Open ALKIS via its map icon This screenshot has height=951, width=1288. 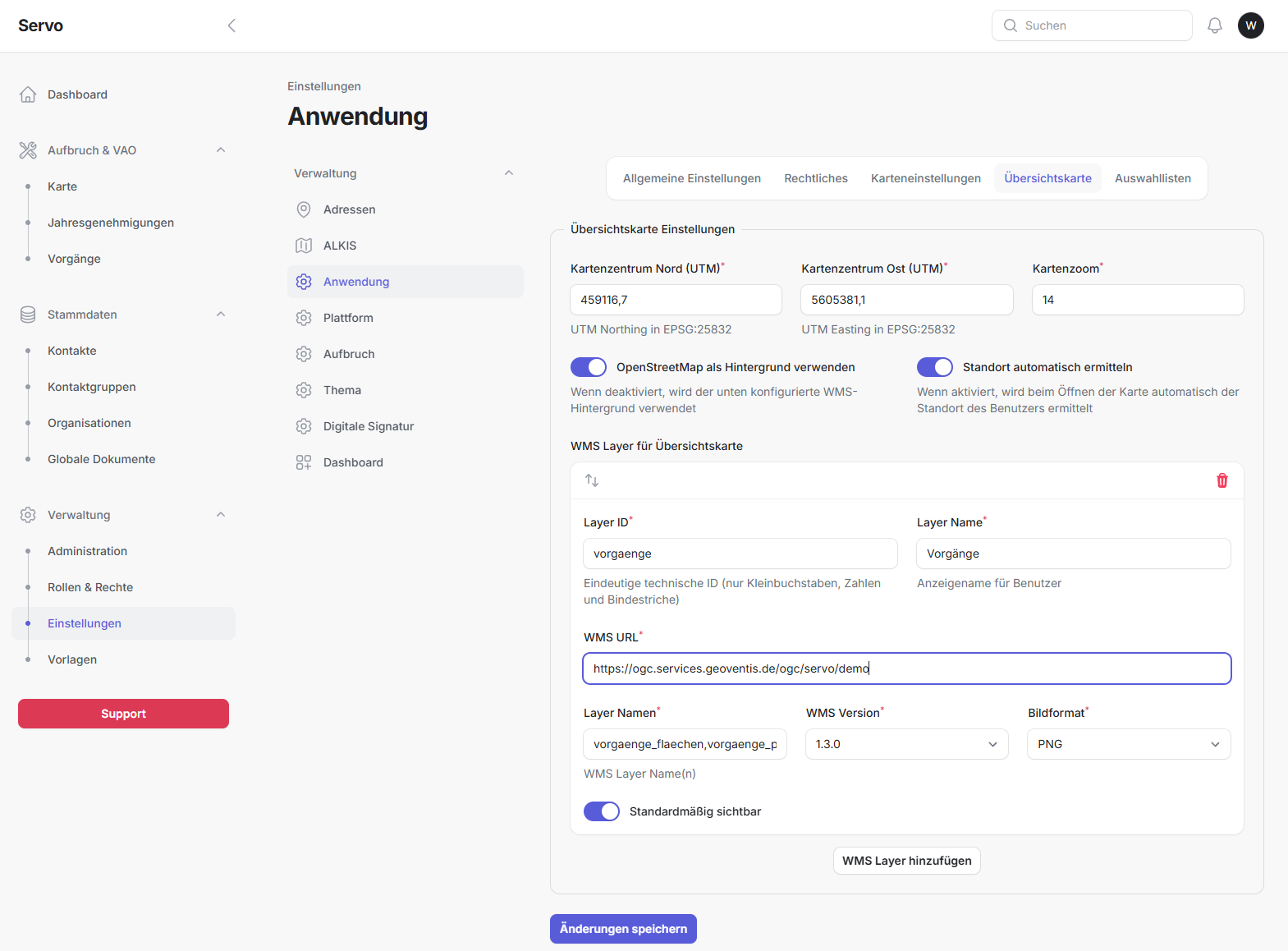(x=304, y=246)
